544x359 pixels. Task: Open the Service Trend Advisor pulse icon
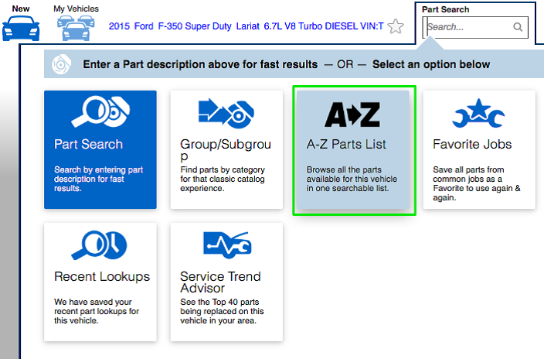[226, 246]
